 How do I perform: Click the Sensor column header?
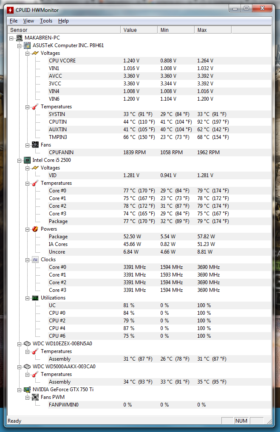[64, 30]
